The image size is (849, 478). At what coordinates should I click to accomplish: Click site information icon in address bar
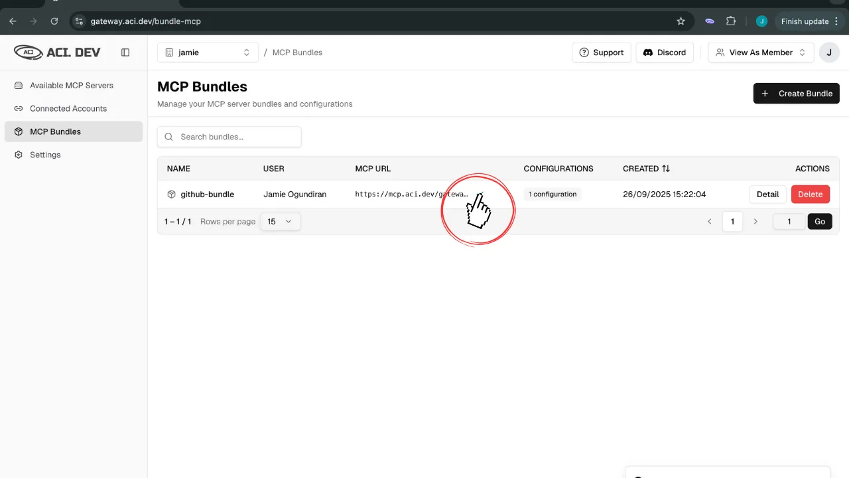(x=79, y=21)
